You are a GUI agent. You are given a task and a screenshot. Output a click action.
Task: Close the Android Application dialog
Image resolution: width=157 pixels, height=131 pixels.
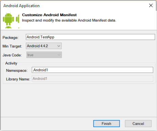pos(151,5)
